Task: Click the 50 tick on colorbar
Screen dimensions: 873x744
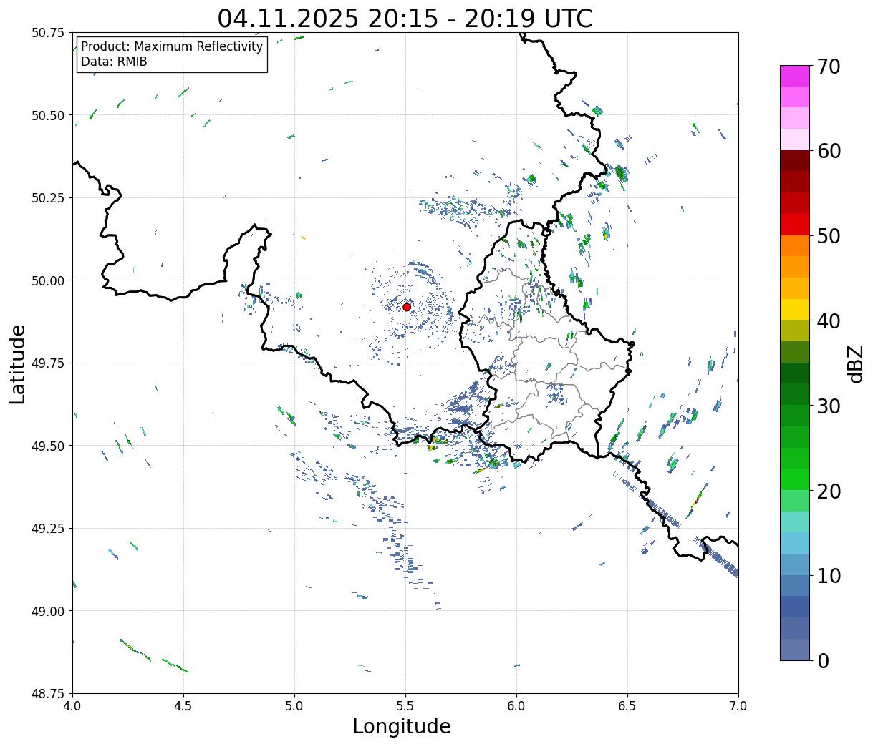Action: (828, 236)
